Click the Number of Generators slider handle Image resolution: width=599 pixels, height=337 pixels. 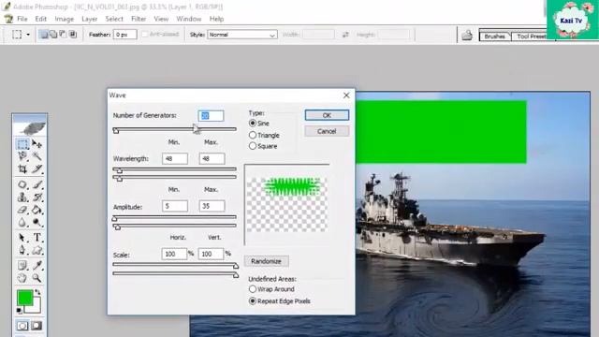tap(116, 131)
